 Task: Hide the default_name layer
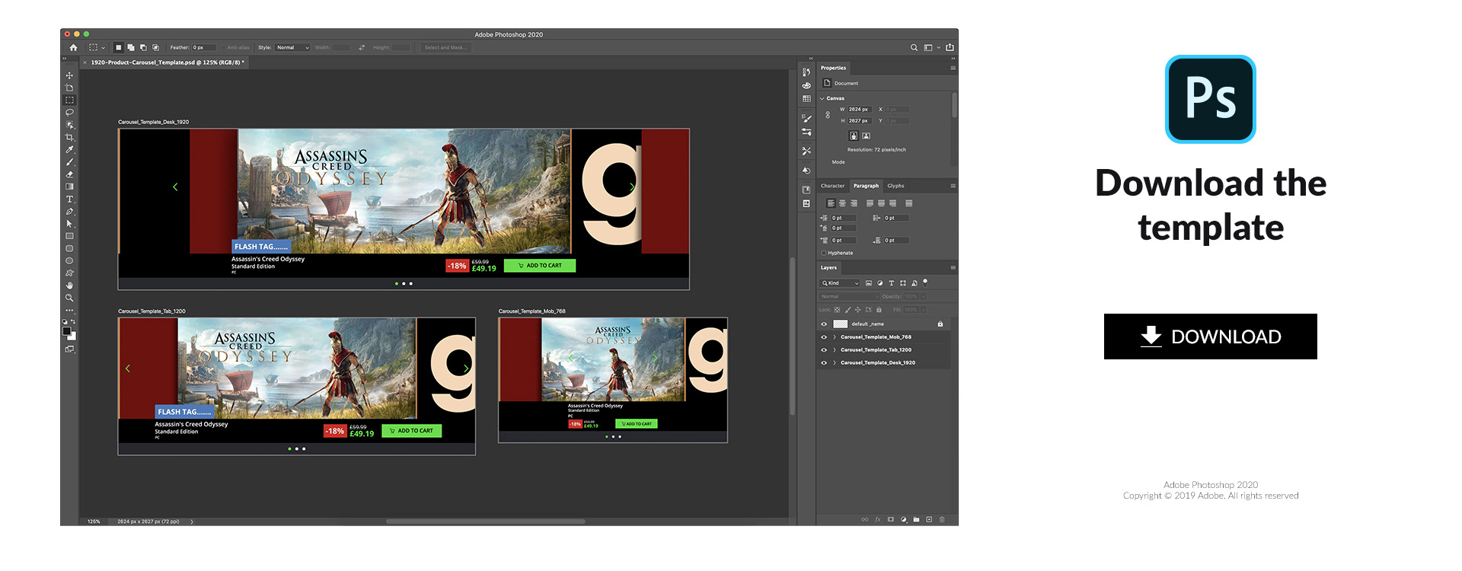click(x=823, y=324)
